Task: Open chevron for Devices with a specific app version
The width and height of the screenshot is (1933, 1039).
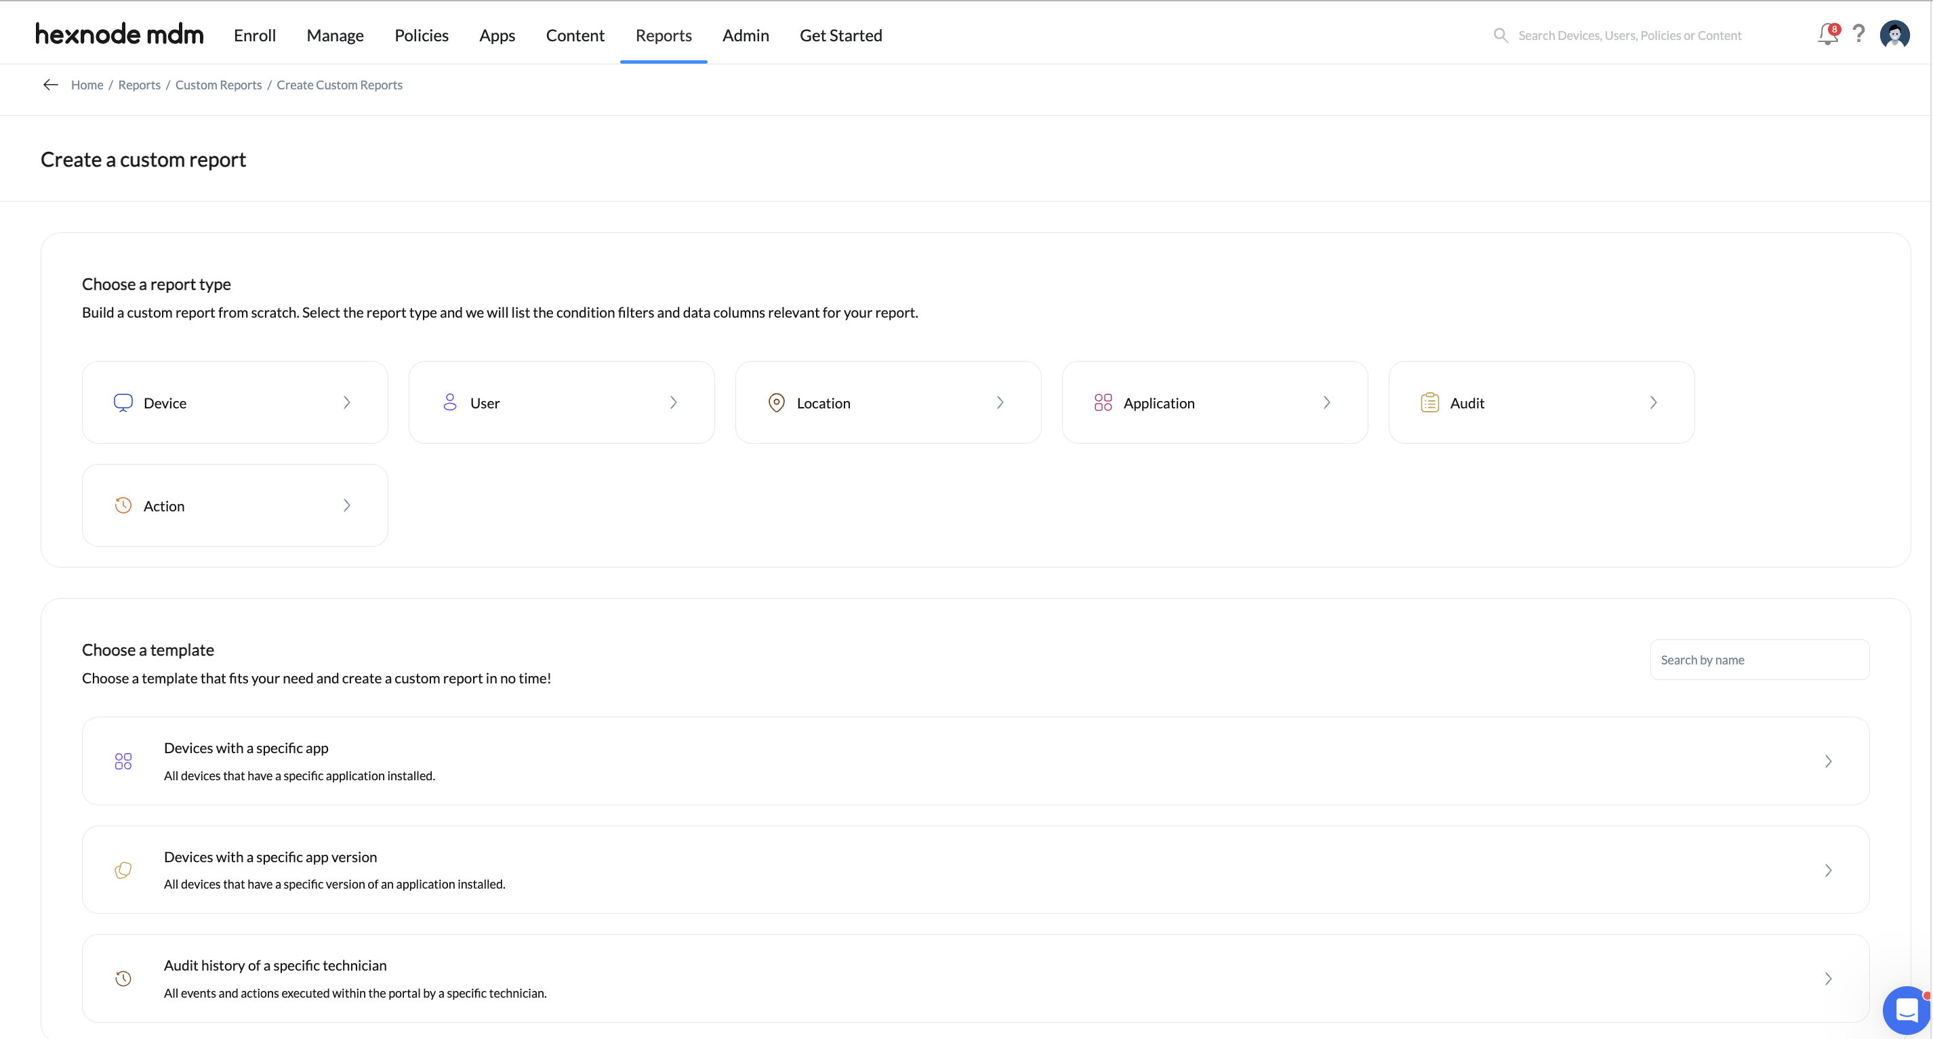Action: pos(1828,870)
